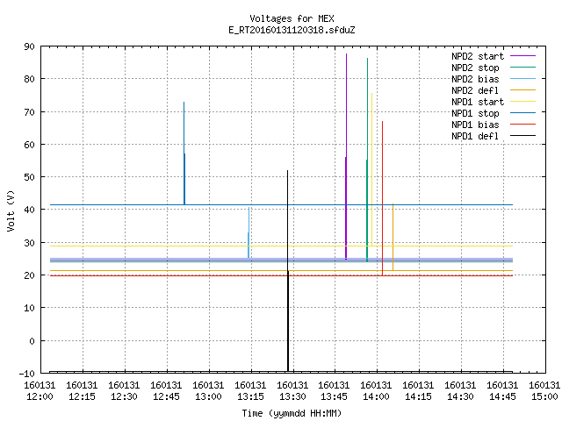
Task: Click the yellow NPD1 start spike near 76 V
Action: point(371,169)
